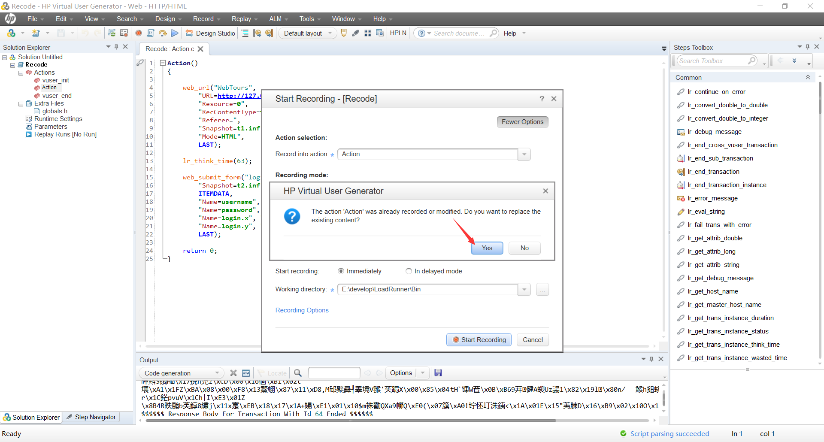Confirm replacing content with Yes
This screenshot has height=442, width=824.
[x=487, y=248]
